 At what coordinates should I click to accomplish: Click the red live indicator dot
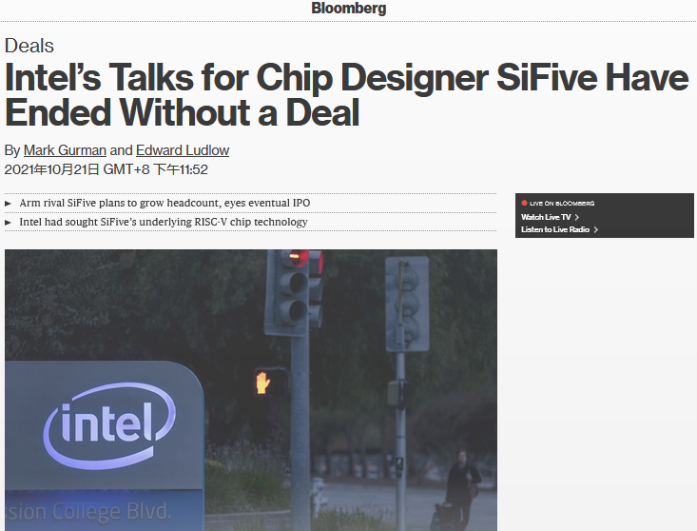click(x=524, y=203)
